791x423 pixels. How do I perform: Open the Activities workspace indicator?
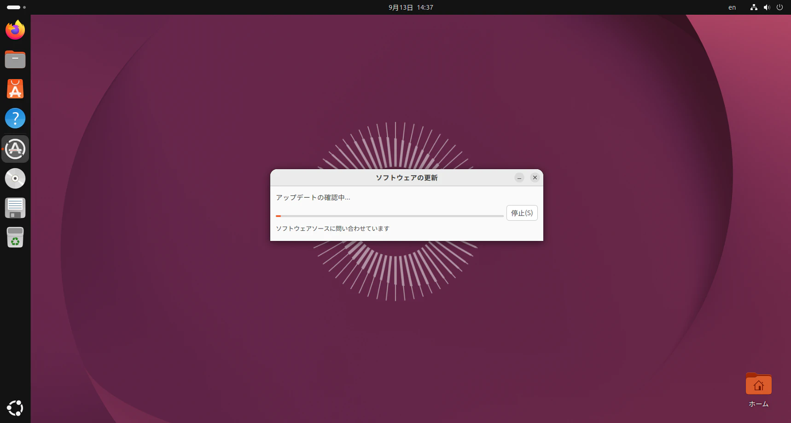16,7
